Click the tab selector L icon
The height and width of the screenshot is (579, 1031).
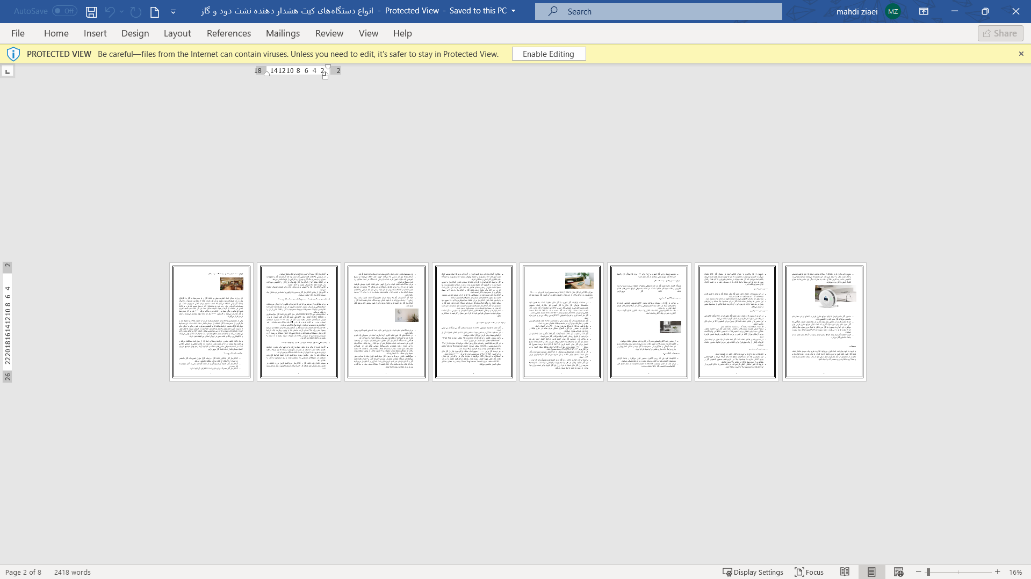[8, 71]
